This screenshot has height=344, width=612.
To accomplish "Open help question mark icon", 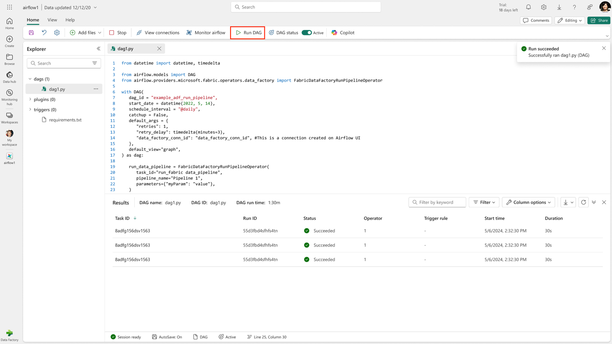I will click(x=574, y=7).
